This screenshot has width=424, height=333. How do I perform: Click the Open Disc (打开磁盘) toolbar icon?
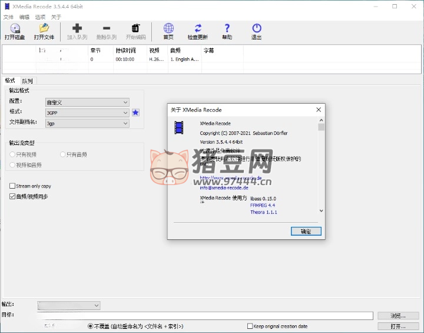(14, 28)
